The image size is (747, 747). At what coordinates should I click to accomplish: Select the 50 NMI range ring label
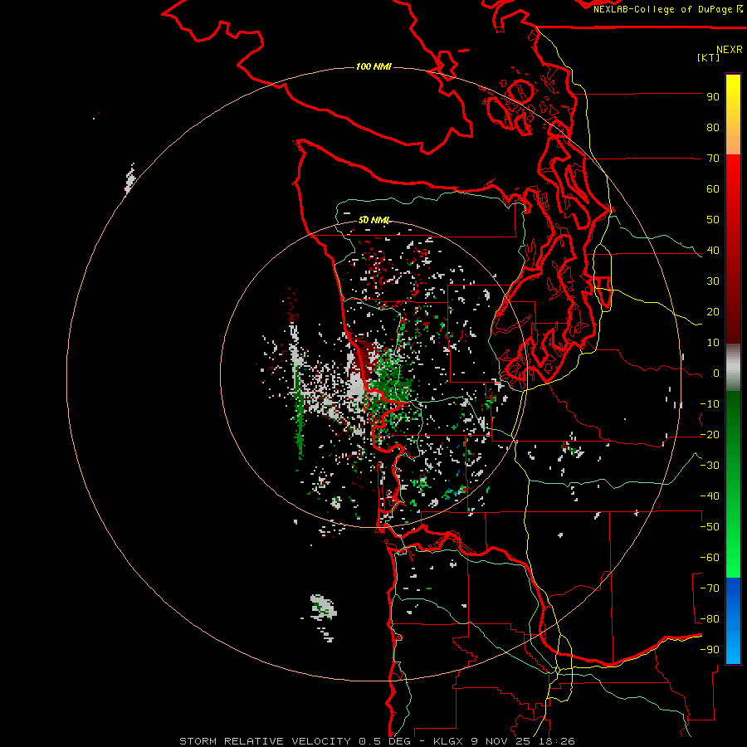tap(374, 220)
